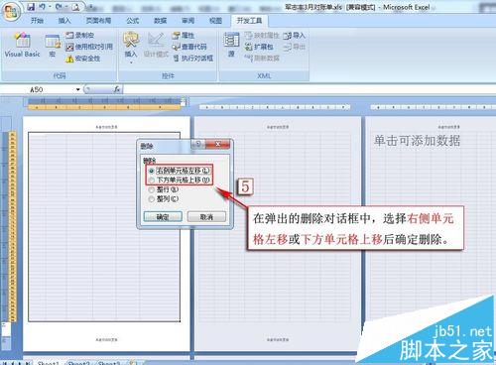Open 宏安全性 macro security settings
Viewport: 496px width, 365px height.
pyautogui.click(x=83, y=59)
